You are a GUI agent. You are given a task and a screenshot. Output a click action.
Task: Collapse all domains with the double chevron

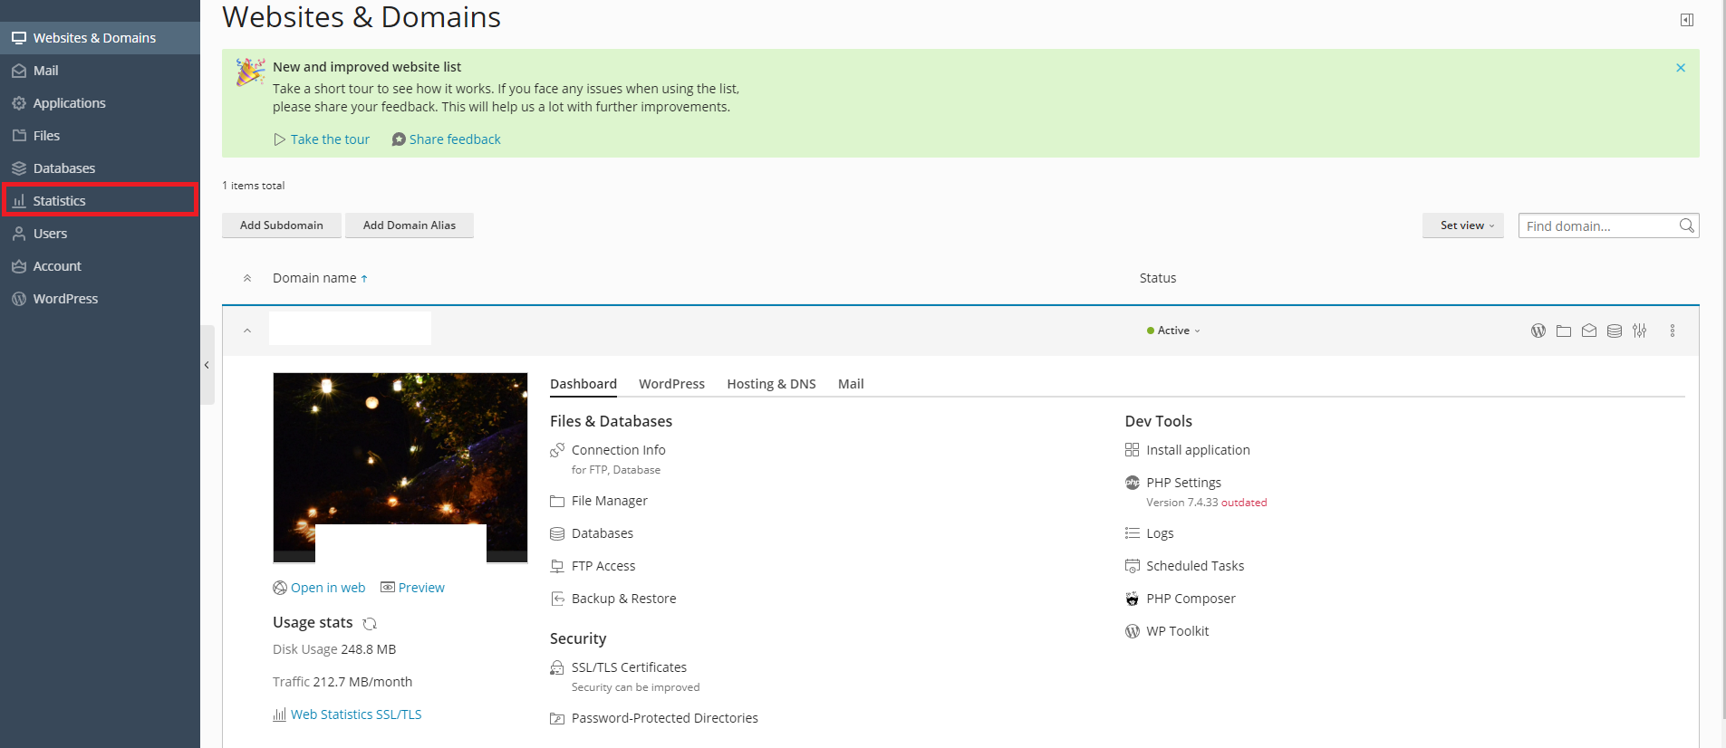[247, 278]
